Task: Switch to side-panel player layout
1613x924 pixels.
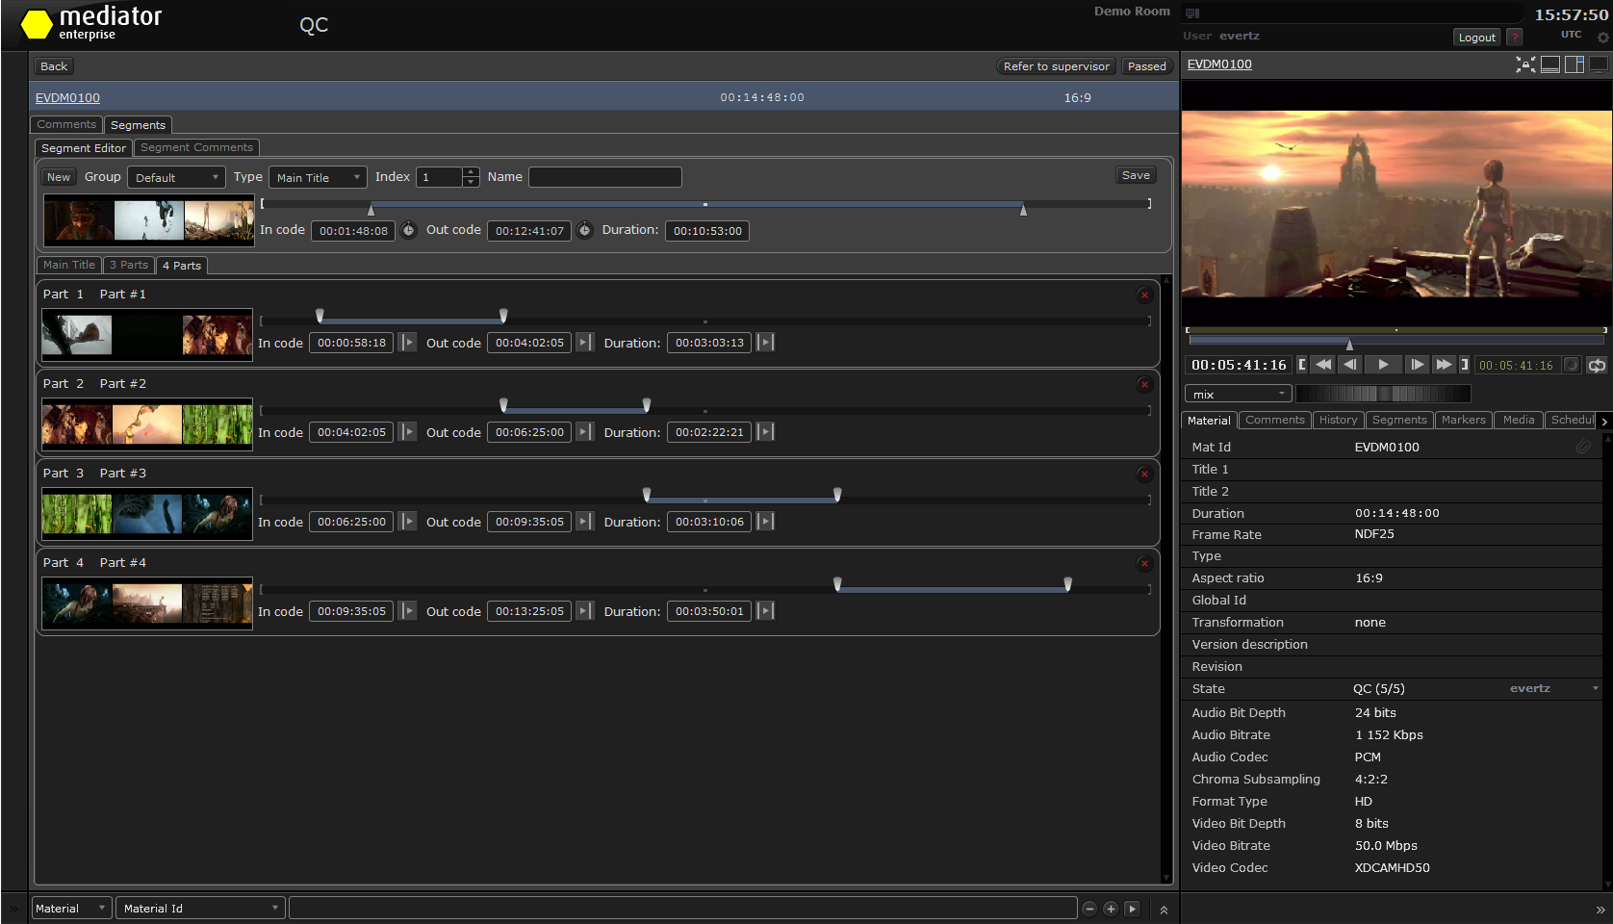Action: click(x=1575, y=64)
